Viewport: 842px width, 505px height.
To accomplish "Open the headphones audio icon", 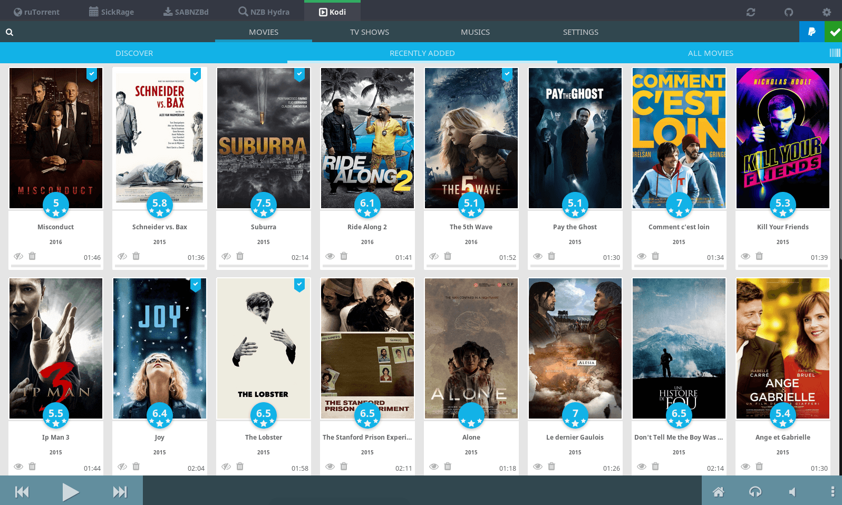I will (x=755, y=492).
